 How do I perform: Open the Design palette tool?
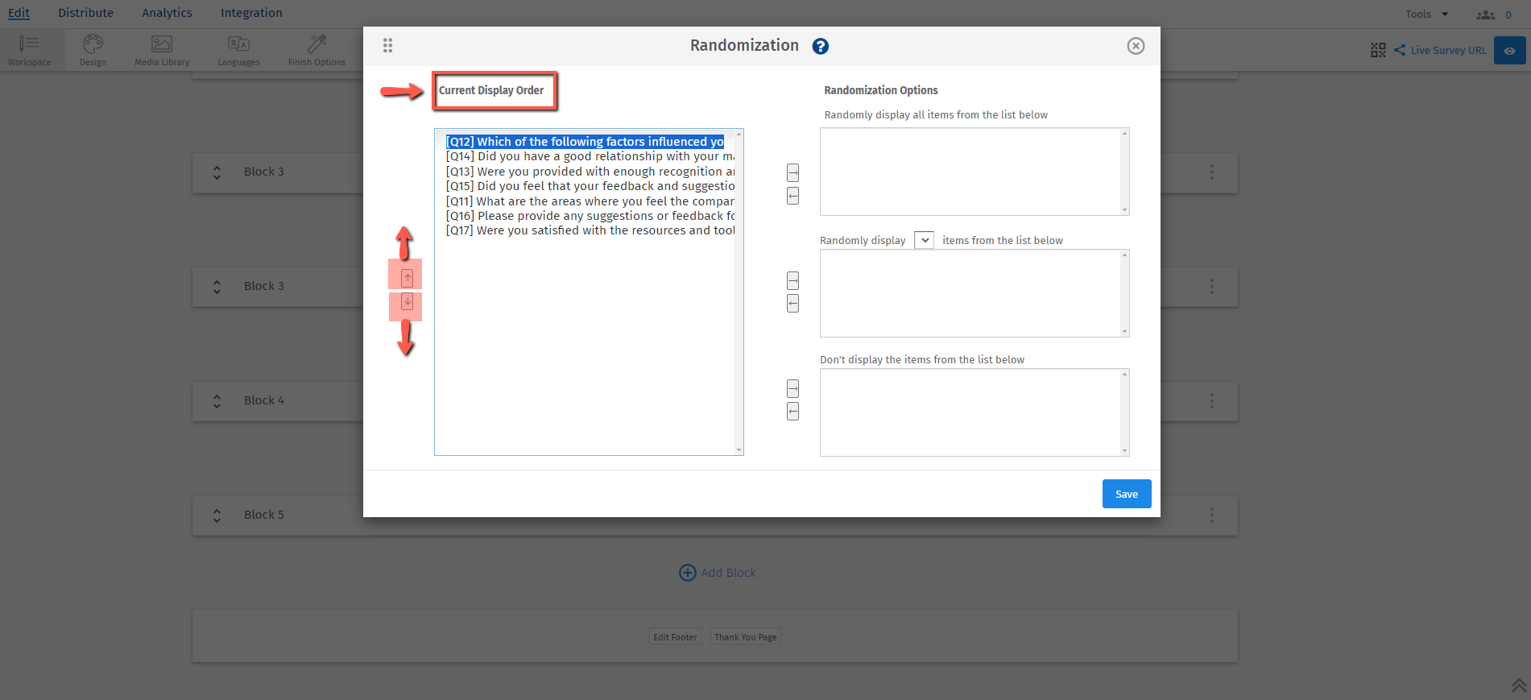[x=93, y=50]
